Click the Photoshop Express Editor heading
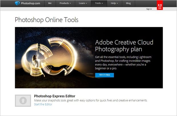Screen dimensions: 177x116 55,96
